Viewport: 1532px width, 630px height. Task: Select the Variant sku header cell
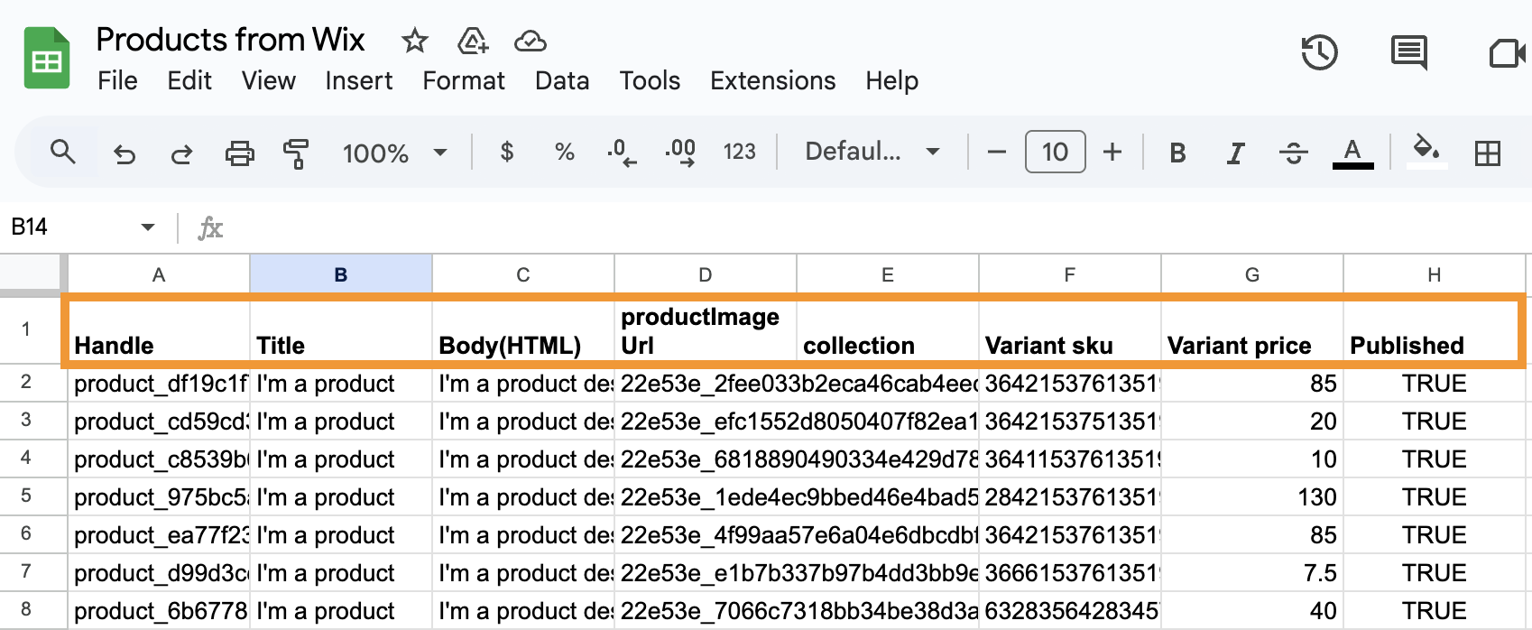(x=1070, y=330)
